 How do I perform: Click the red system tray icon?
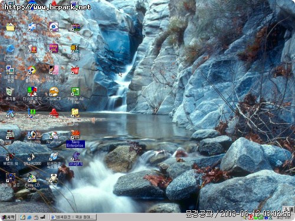251,217
